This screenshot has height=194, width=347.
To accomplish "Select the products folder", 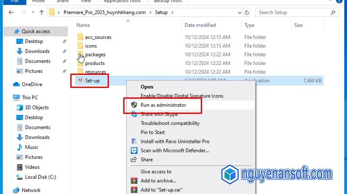I will tap(95, 63).
